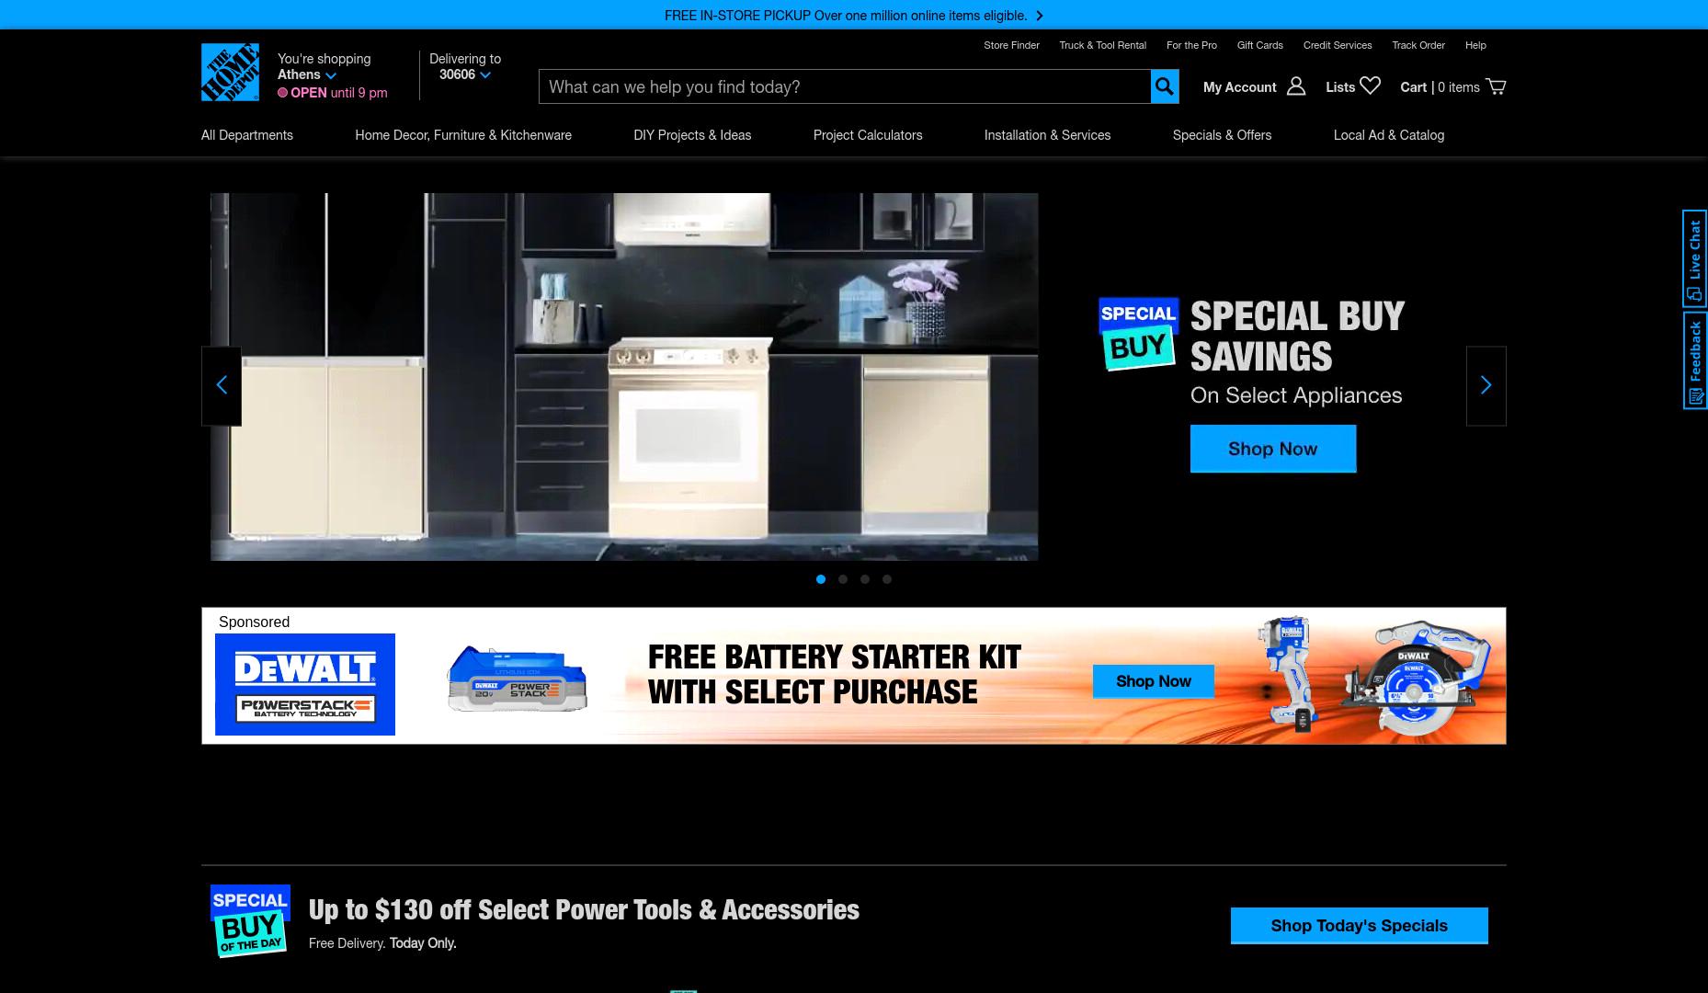1708x993 pixels.
Task: Expand the 30606 delivery ZIP selector
Action: click(465, 74)
